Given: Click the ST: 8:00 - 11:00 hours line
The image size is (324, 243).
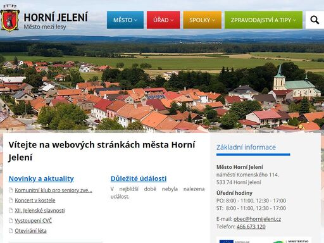Looking at the screenshot, I should point(251,208).
